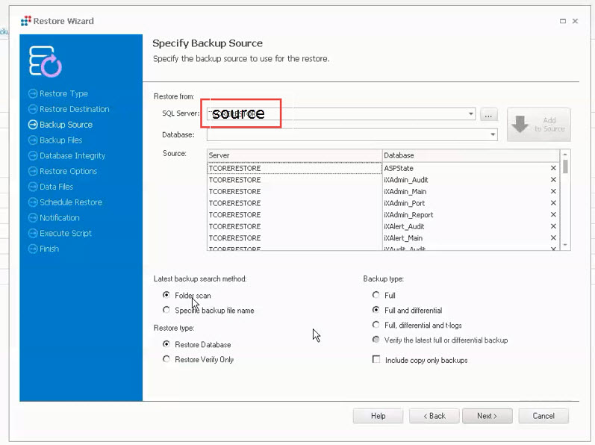Go to Backup Files step
The image size is (595, 445).
(x=60, y=140)
